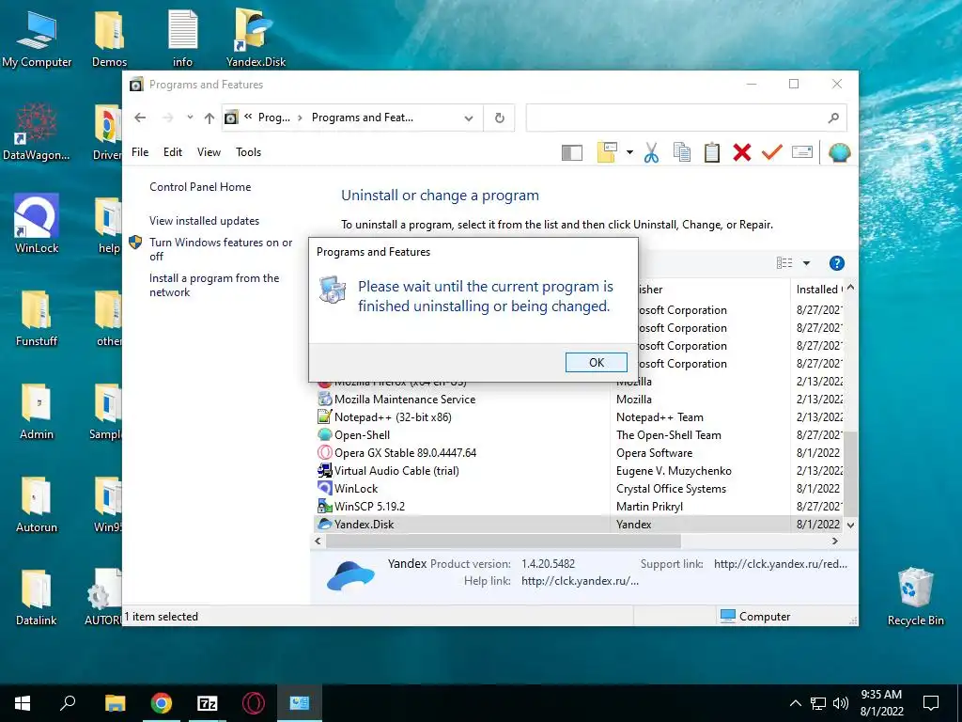Click the Installed On column header

click(x=818, y=290)
